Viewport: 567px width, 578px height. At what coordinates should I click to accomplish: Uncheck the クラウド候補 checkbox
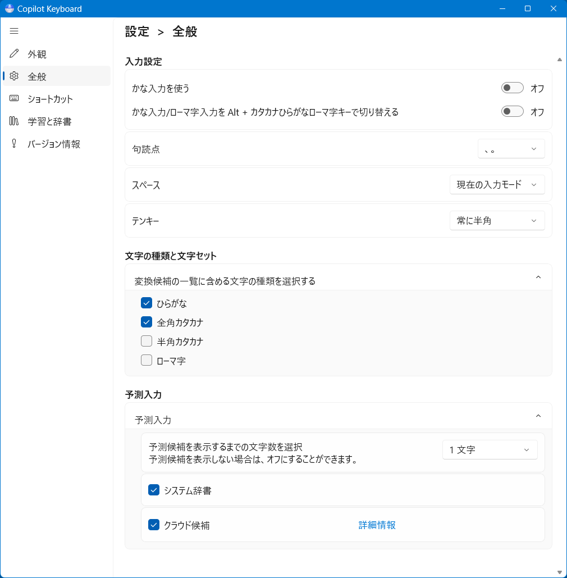[x=154, y=525]
